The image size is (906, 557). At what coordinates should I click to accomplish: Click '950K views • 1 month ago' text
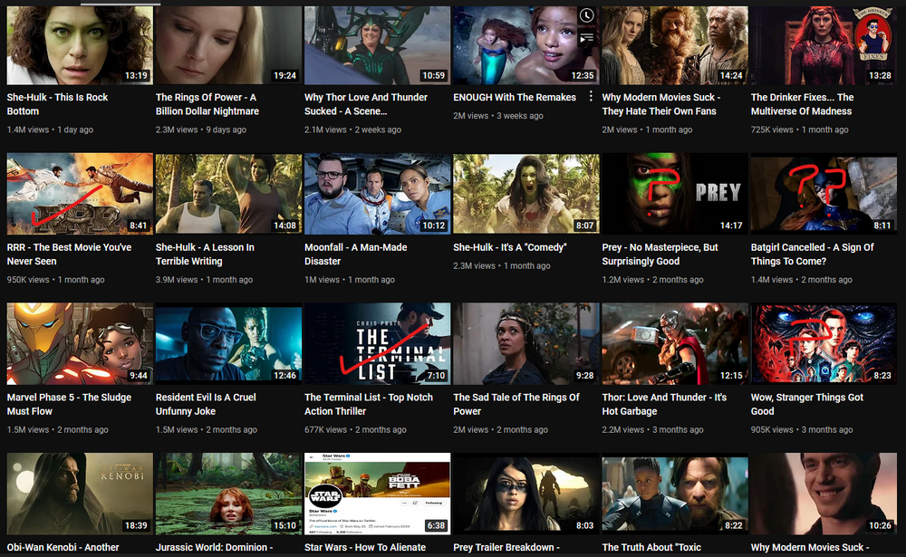pyautogui.click(x=55, y=280)
